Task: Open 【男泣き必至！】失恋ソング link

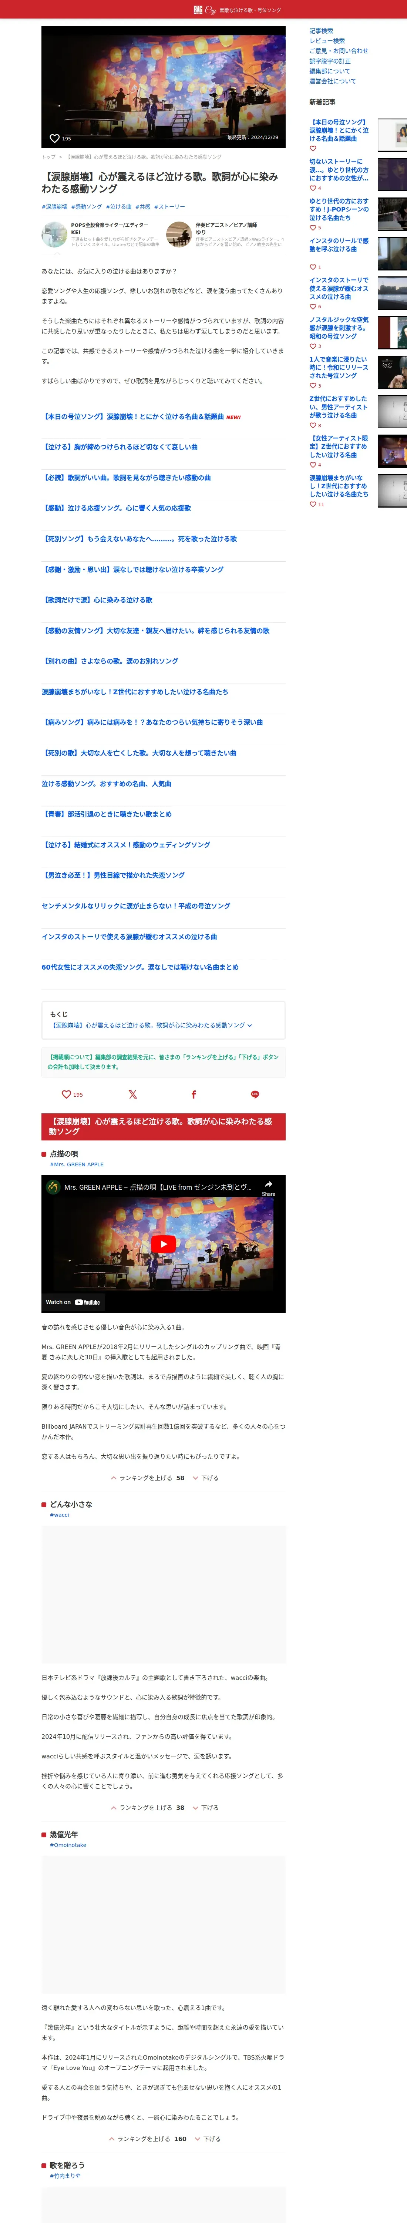Action: (x=113, y=875)
